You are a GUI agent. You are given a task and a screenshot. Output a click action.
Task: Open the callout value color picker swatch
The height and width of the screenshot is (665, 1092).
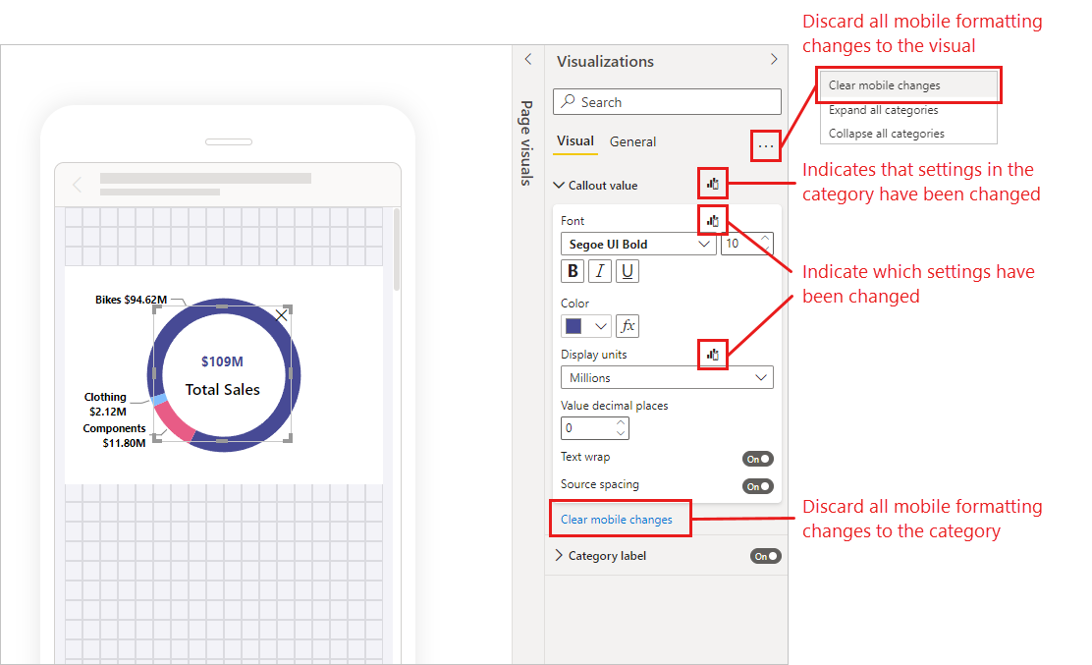coord(579,325)
